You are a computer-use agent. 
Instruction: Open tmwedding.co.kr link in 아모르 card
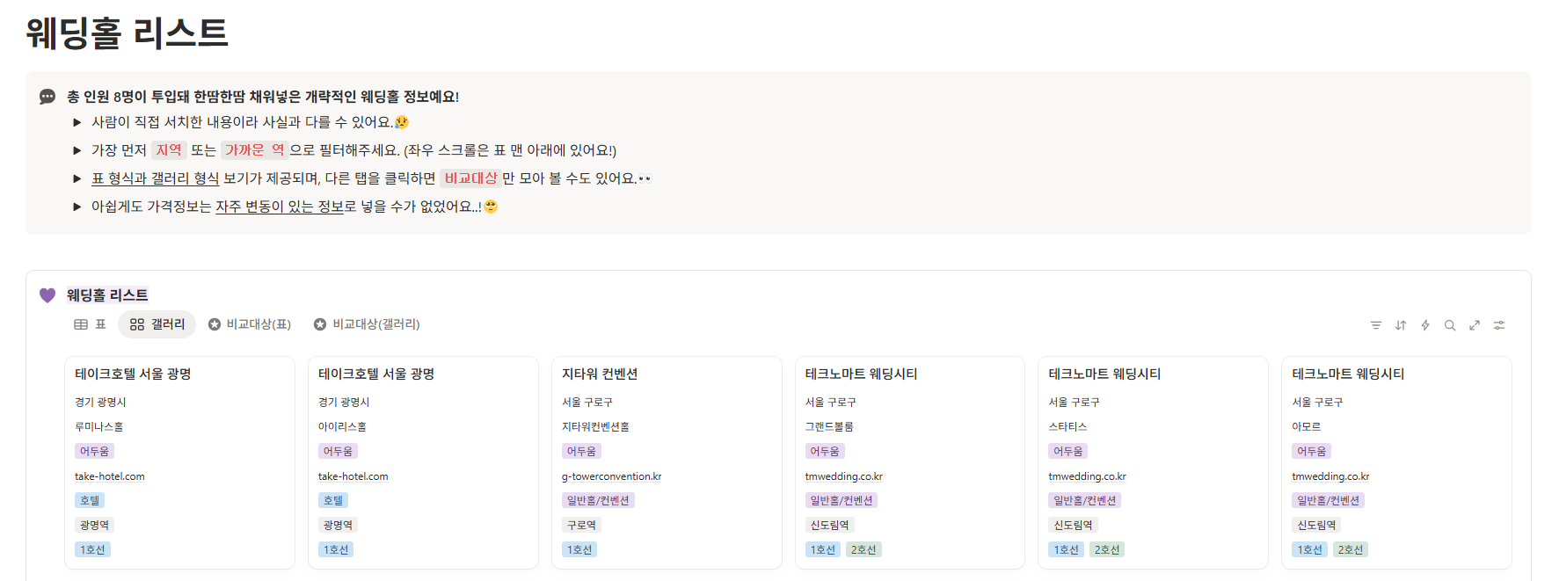click(1330, 476)
